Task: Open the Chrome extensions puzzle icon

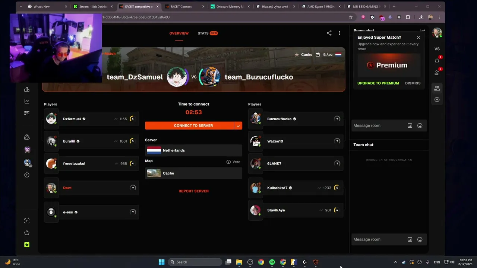Action: click(408, 17)
